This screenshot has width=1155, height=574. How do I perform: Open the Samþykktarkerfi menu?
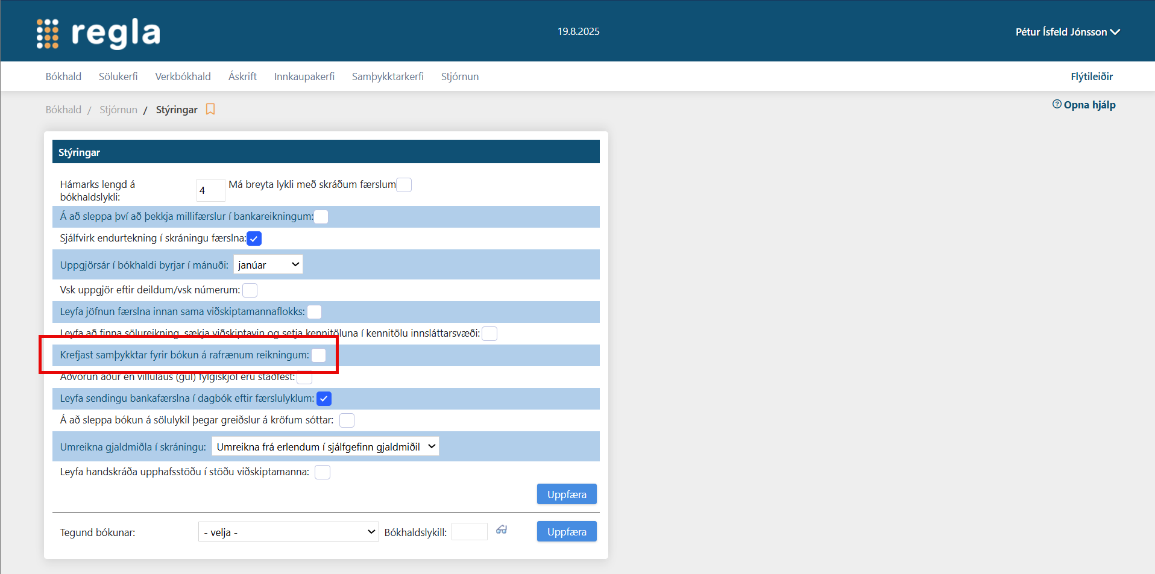(x=388, y=76)
